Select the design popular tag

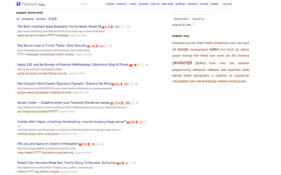point(183,49)
